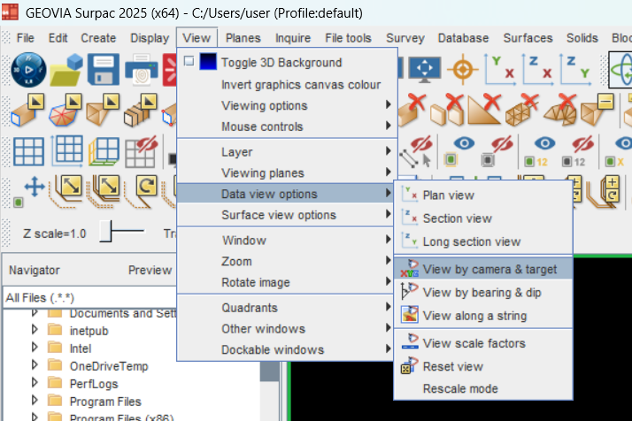Click the orange crosshair target icon

tap(463, 69)
